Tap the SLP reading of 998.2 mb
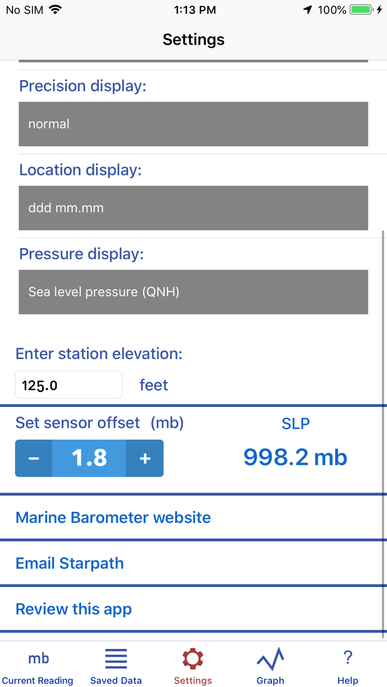Viewport: 387px width, 687px height. (x=295, y=457)
